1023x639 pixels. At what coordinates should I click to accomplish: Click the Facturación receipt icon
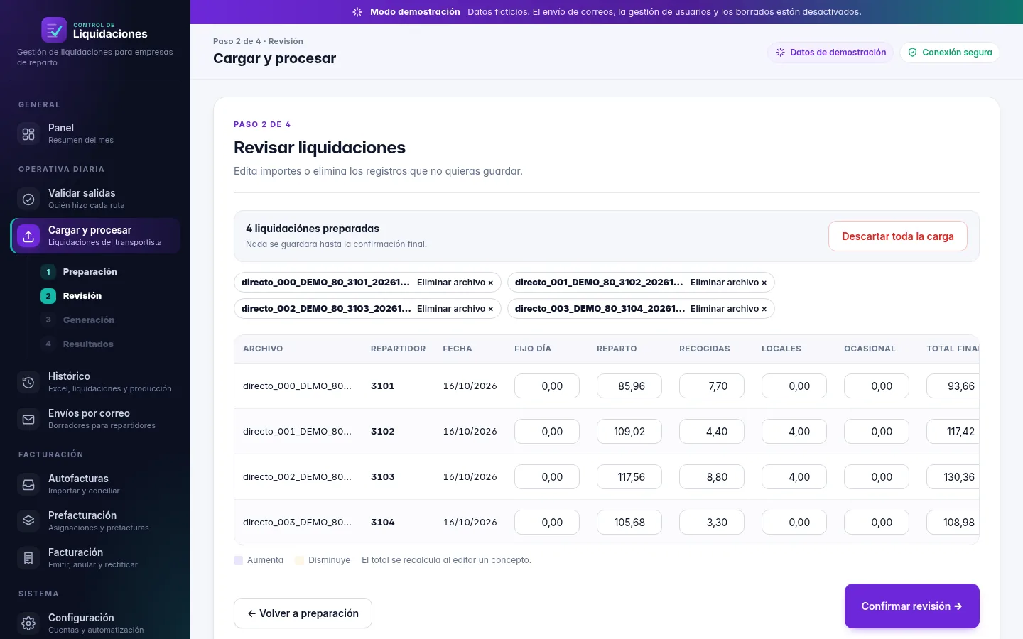tap(28, 558)
